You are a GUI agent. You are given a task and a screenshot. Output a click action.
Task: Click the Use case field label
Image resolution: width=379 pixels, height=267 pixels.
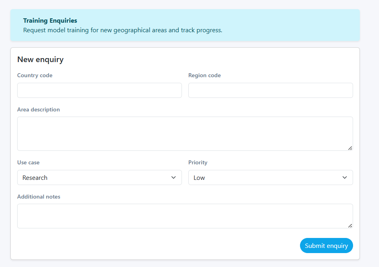[28, 162]
